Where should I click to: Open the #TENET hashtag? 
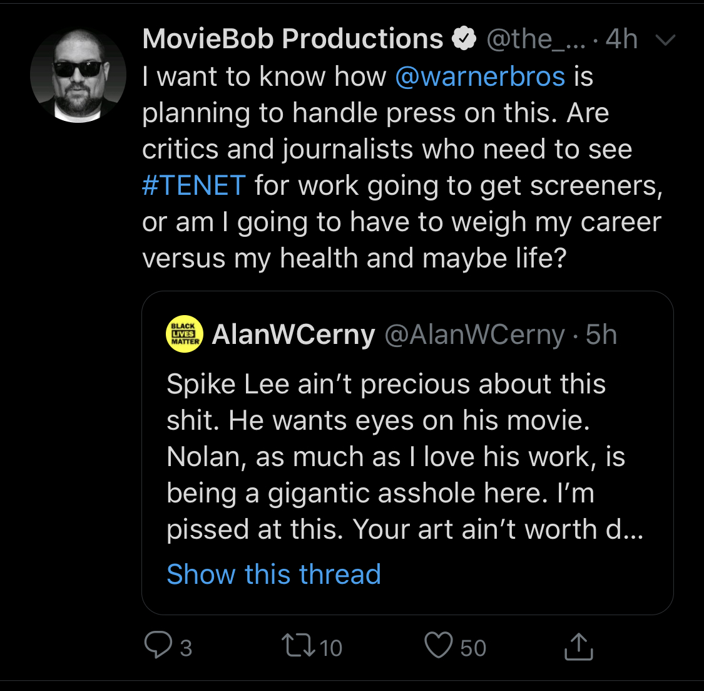[x=194, y=185]
